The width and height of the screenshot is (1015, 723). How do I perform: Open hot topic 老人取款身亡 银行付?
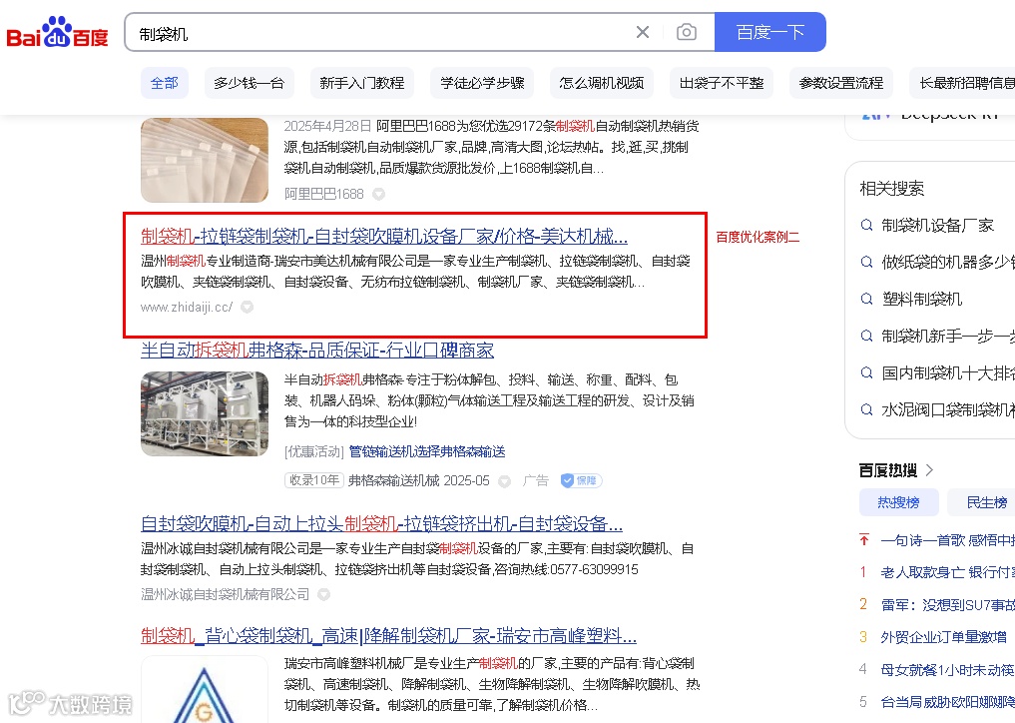[948, 572]
